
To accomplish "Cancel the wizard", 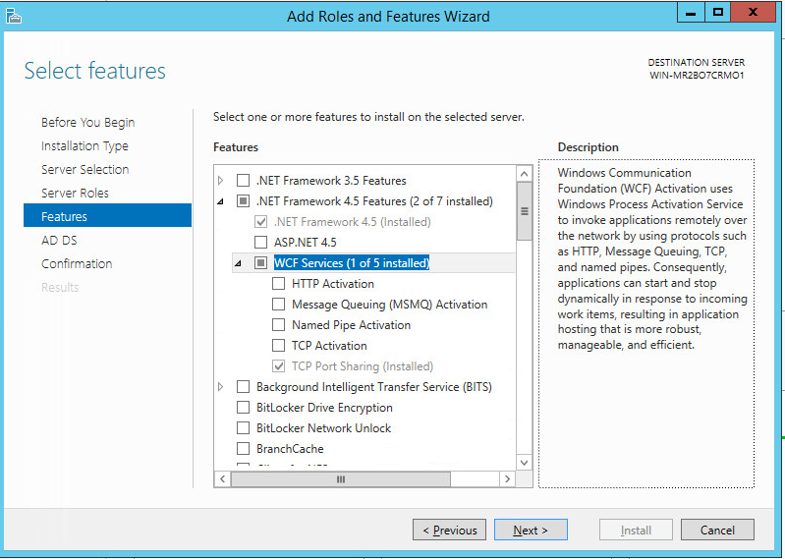I will [x=717, y=530].
